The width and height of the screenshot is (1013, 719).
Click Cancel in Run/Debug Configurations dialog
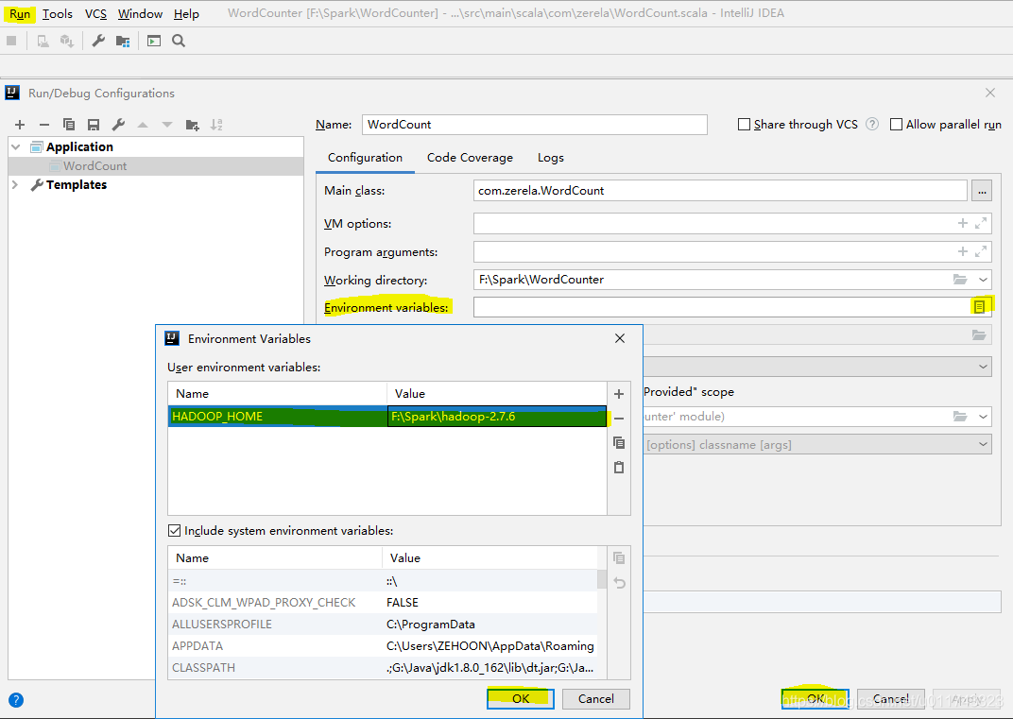coord(891,699)
